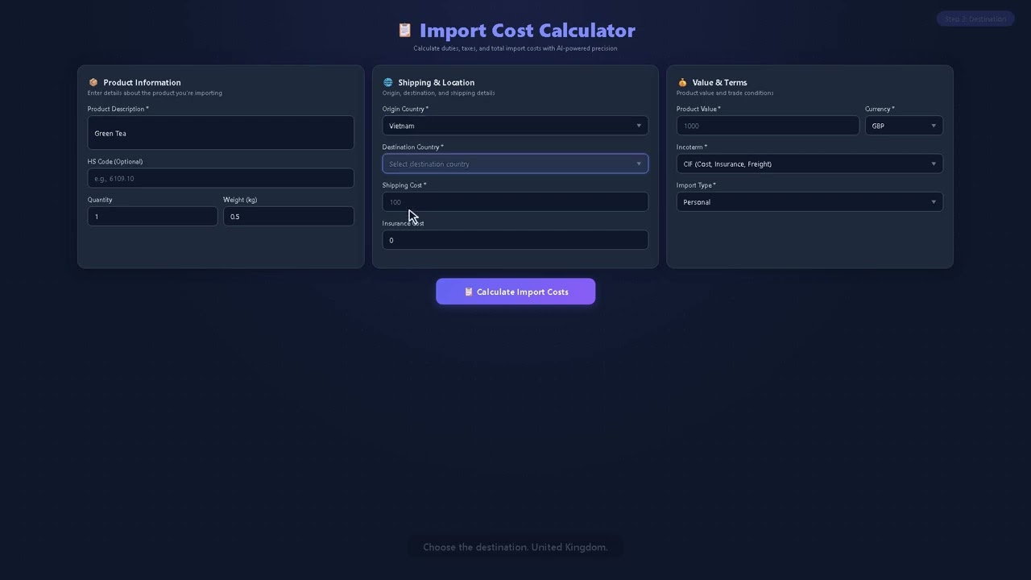Click the Shipping Cost input field

click(515, 202)
